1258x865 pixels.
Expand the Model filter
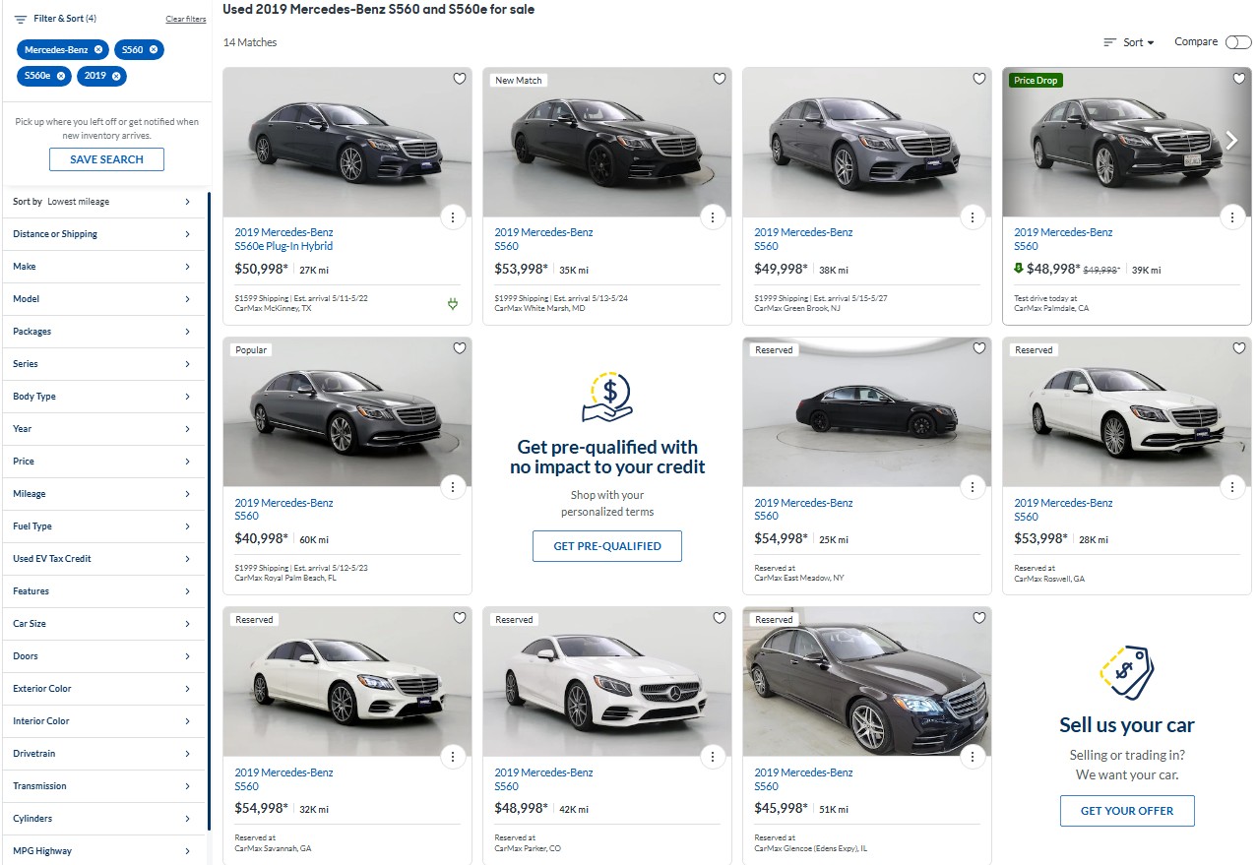(x=103, y=299)
